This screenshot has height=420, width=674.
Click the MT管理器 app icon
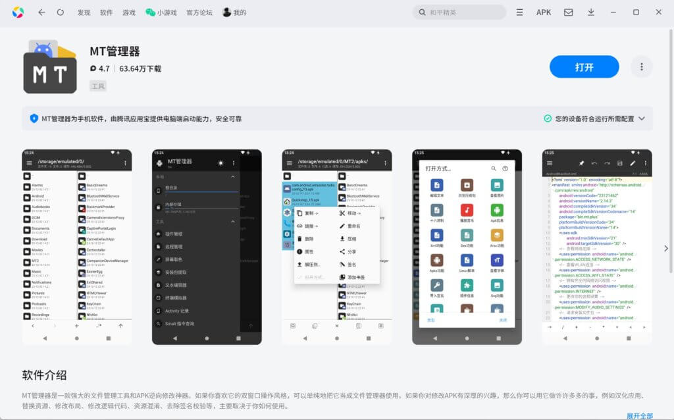click(50, 66)
